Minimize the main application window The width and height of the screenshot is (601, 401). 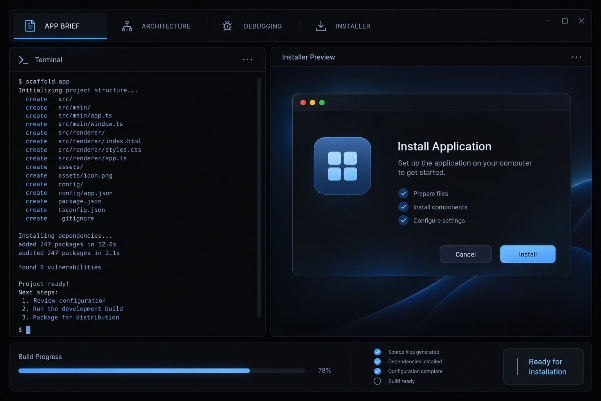[548, 21]
